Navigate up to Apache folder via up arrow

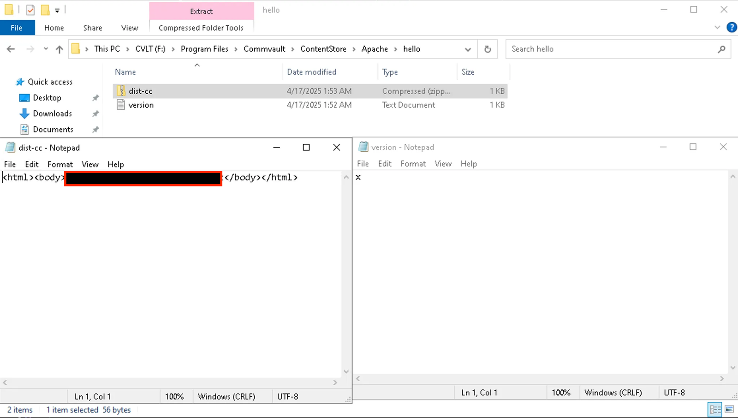(60, 48)
